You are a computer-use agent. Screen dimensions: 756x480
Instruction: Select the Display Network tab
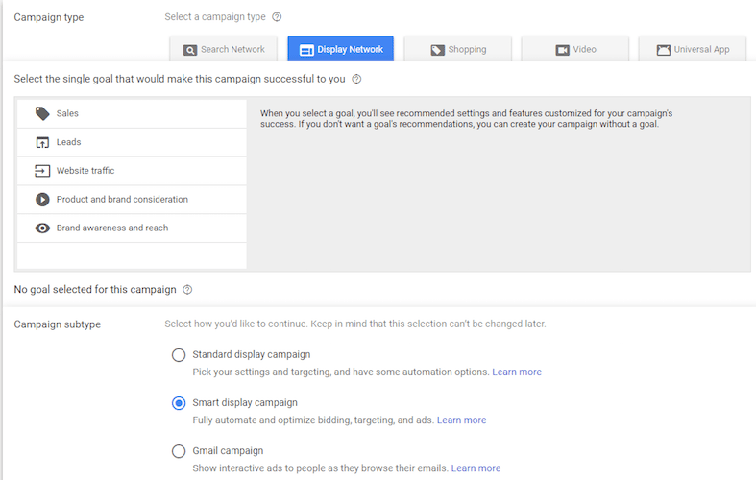[340, 49]
